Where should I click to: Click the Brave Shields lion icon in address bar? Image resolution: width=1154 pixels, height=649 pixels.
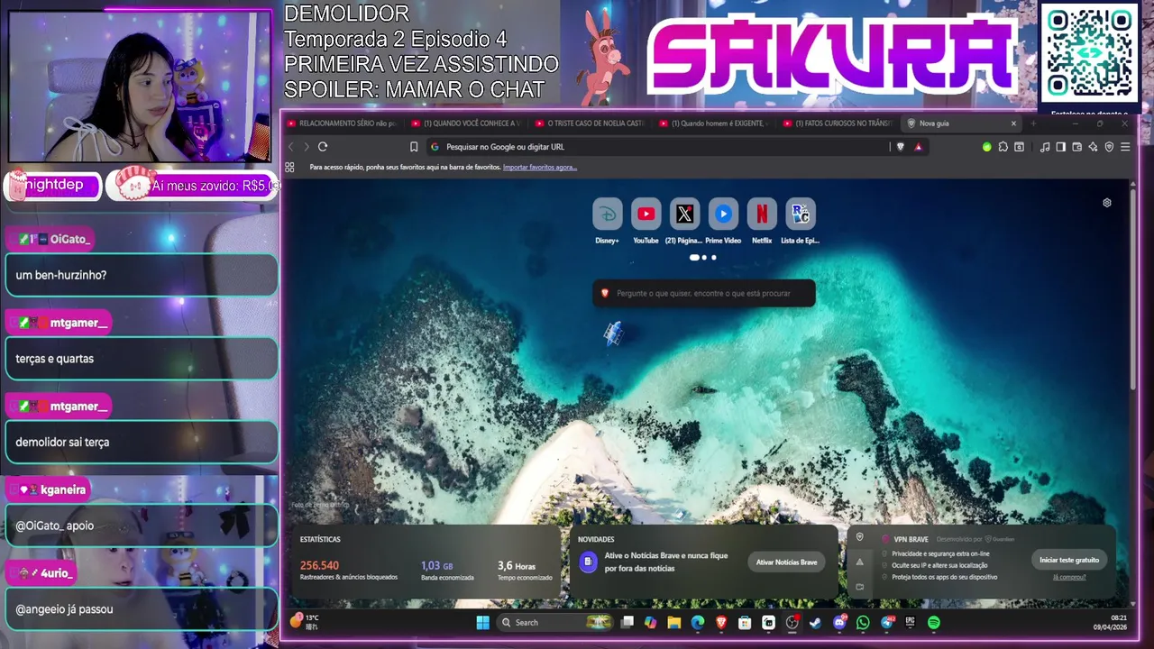pyautogui.click(x=900, y=147)
